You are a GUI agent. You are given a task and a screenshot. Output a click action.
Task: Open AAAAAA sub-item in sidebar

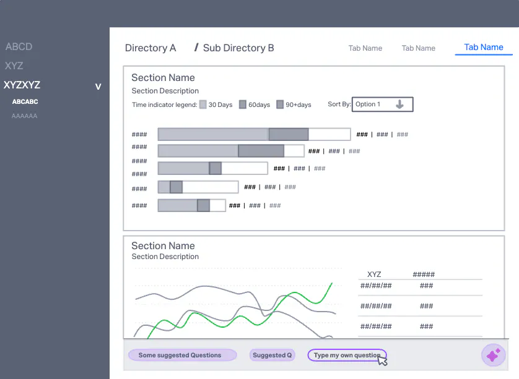tap(25, 116)
